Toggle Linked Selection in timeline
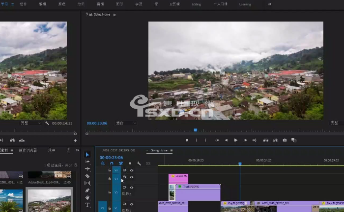The width and height of the screenshot is (344, 212). 121,164
